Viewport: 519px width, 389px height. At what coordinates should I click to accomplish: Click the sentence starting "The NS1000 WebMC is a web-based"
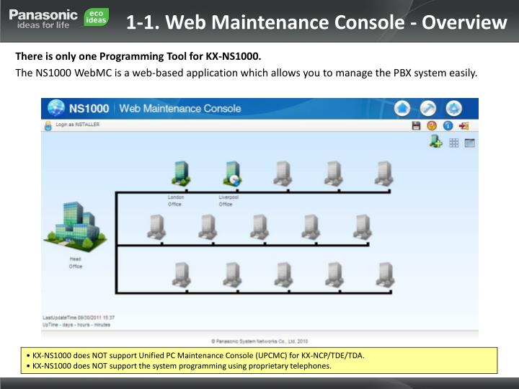pyautogui.click(x=247, y=73)
